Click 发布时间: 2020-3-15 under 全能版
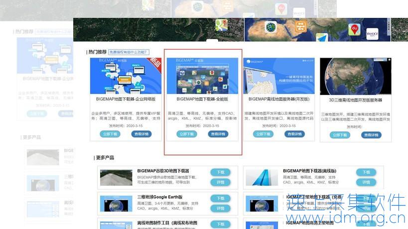Viewport: 408px width, 229px height. pos(202,126)
